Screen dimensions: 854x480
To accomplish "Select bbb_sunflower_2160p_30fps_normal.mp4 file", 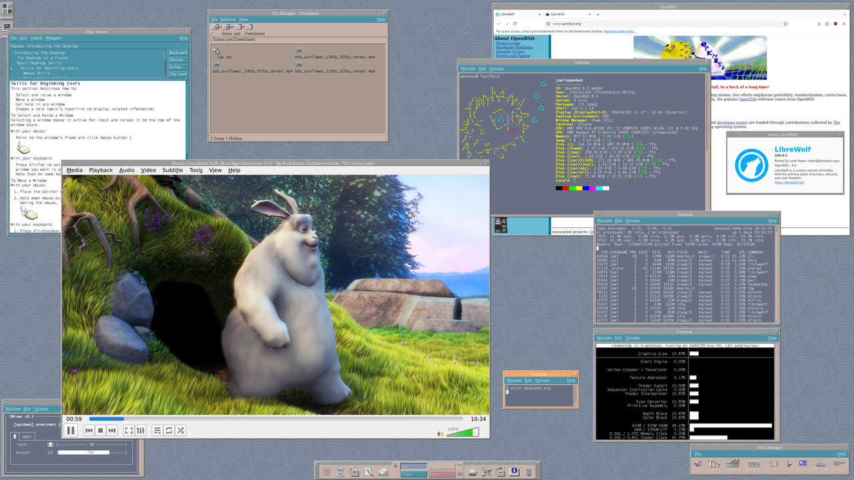I will click(335, 67).
